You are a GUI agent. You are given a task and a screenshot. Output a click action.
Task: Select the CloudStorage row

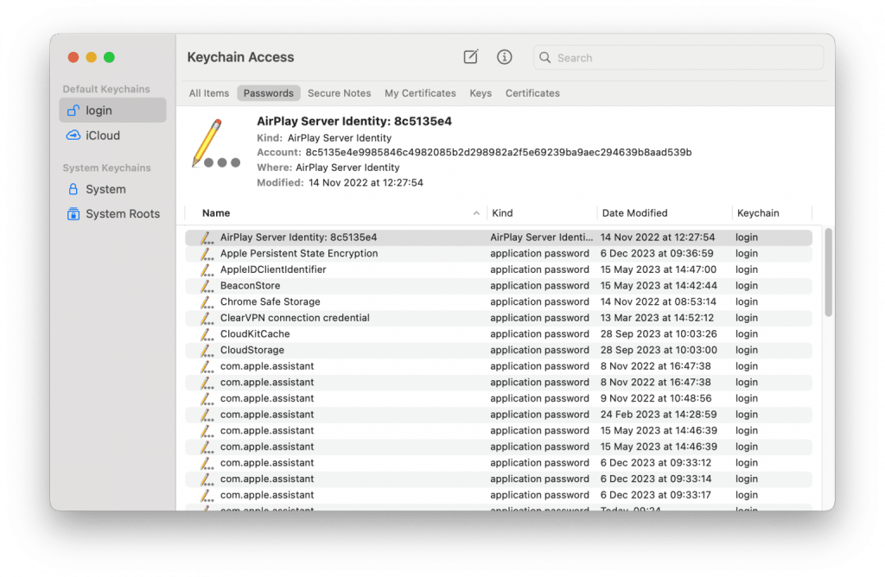(499, 351)
